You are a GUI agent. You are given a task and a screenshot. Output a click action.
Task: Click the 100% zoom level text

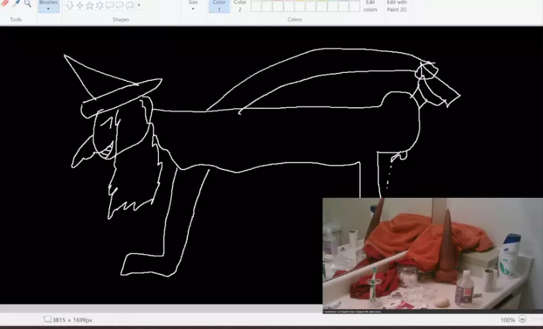508,320
